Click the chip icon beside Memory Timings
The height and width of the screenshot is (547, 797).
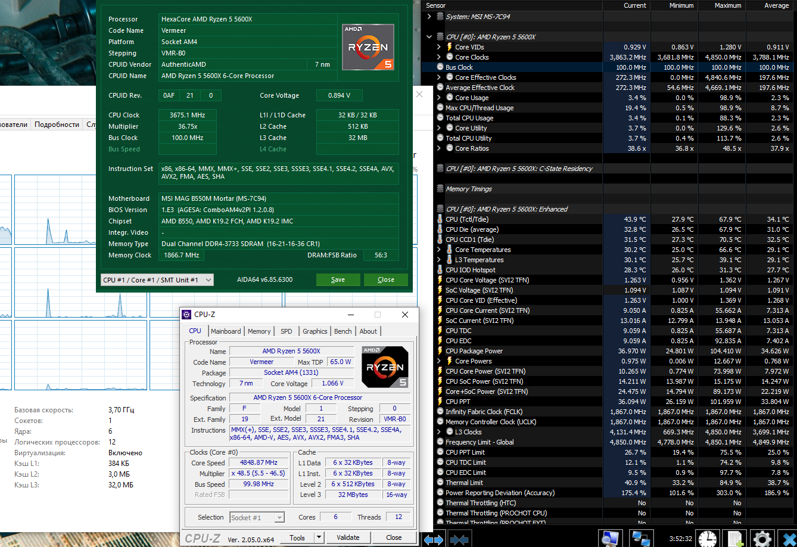coord(440,189)
